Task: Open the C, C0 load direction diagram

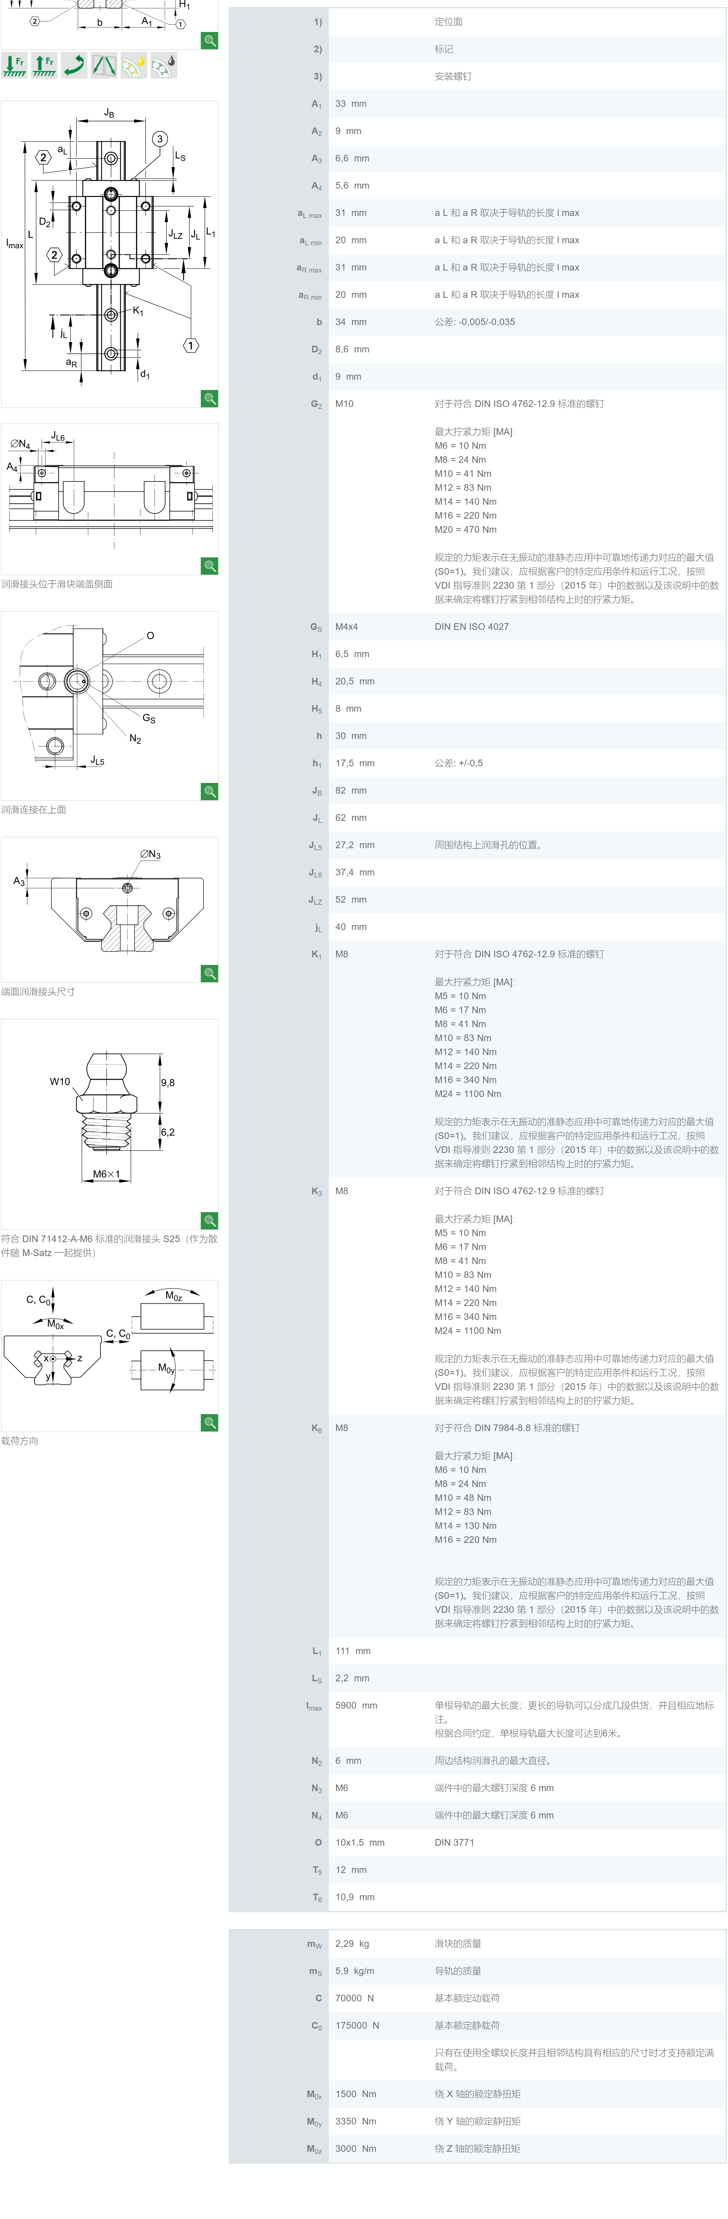Action: coord(109,1353)
